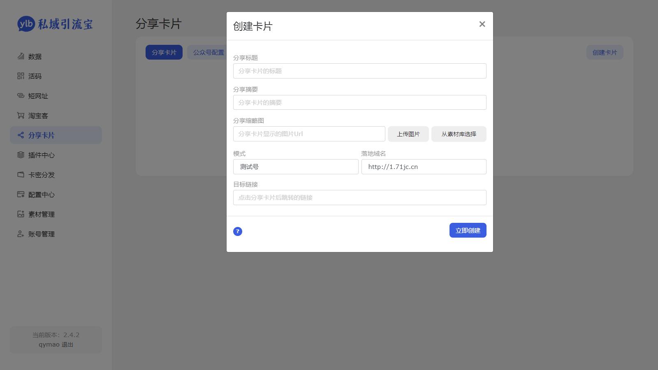The height and width of the screenshot is (370, 658).
Task: Click the 插件中心 layers icon
Action: (21, 155)
